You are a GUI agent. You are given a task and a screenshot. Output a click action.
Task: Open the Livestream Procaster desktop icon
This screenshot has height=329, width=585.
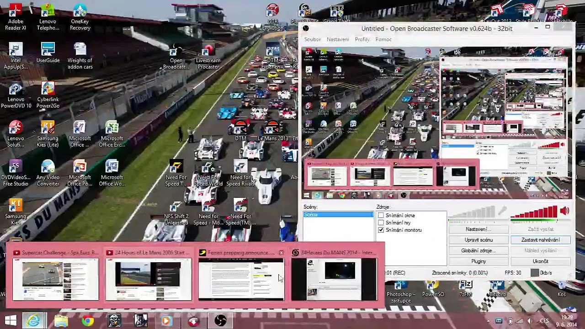click(x=208, y=56)
